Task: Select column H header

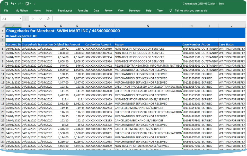Action: 191,26
